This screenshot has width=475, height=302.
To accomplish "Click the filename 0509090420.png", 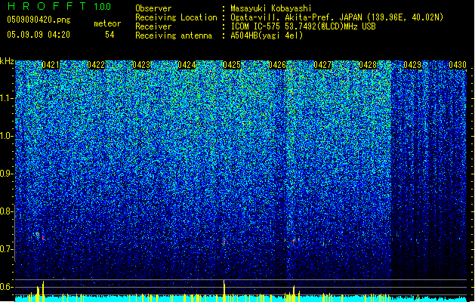I will pos(39,20).
